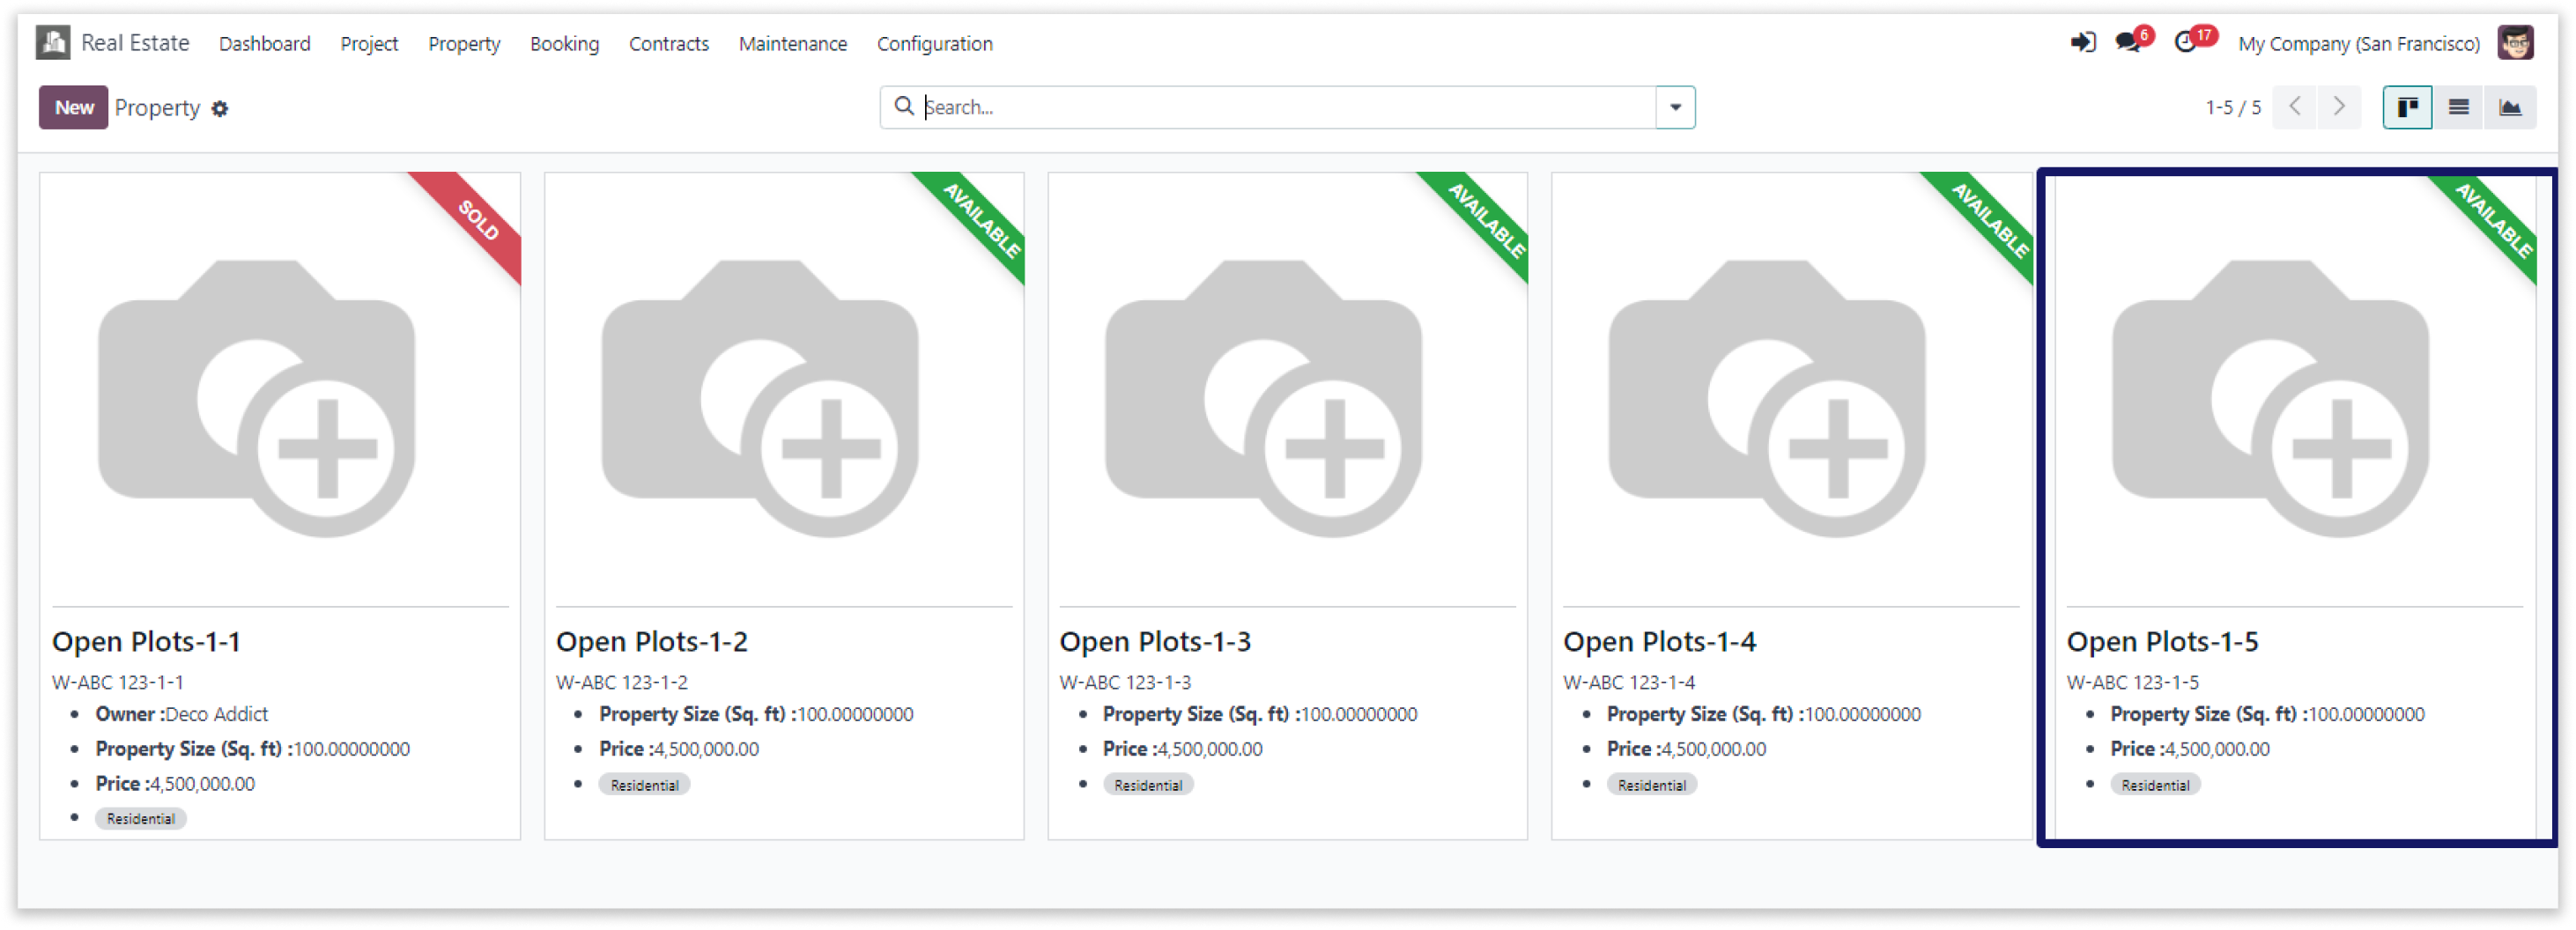Image resolution: width=2576 pixels, height=930 pixels.
Task: Open the Configuration menu
Action: pos(934,44)
